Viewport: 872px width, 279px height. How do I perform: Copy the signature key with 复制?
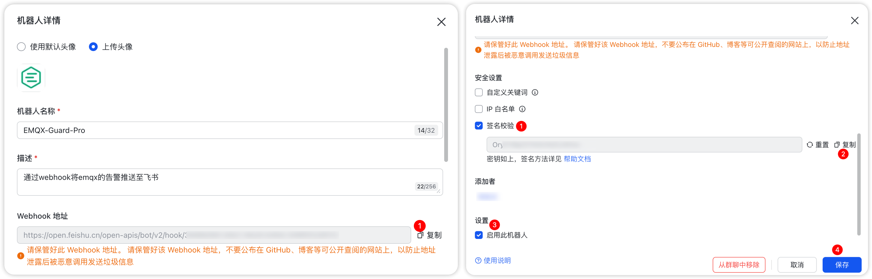coord(845,145)
